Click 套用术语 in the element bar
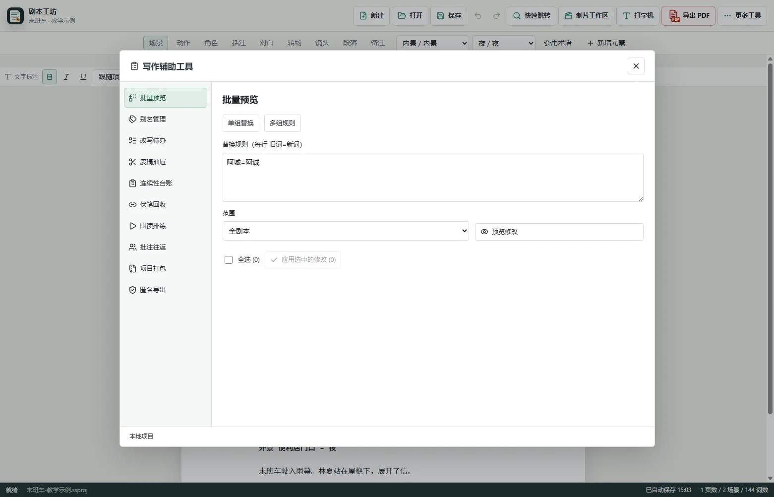Image resolution: width=774 pixels, height=497 pixels. (558, 43)
